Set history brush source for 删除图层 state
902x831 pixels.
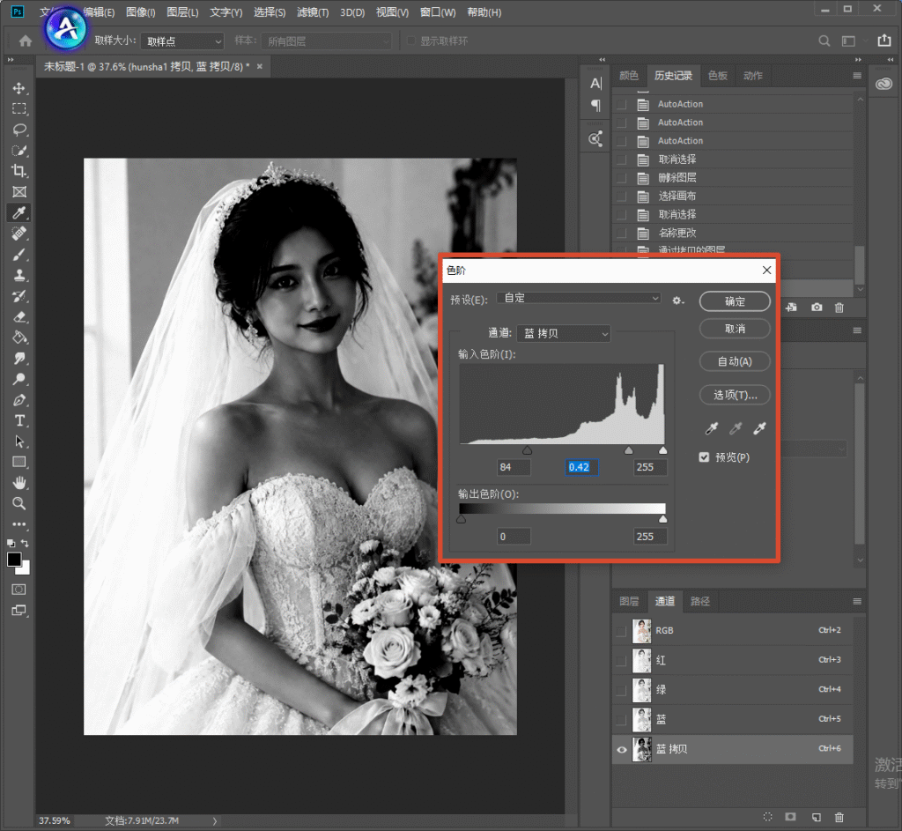(622, 178)
